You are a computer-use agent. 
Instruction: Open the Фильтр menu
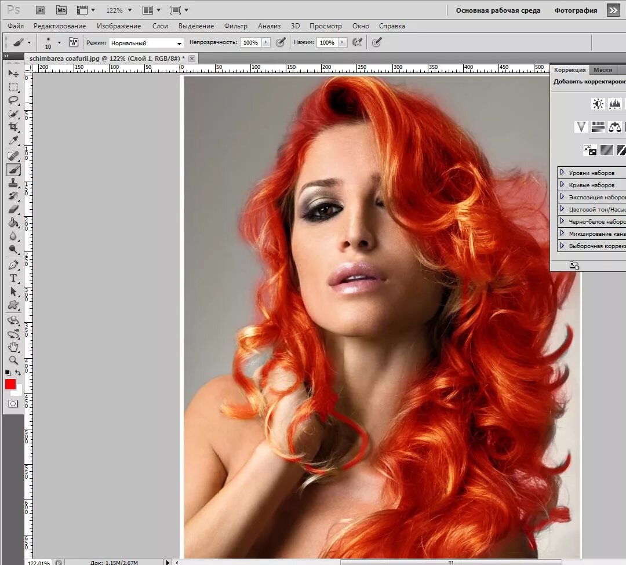point(235,26)
